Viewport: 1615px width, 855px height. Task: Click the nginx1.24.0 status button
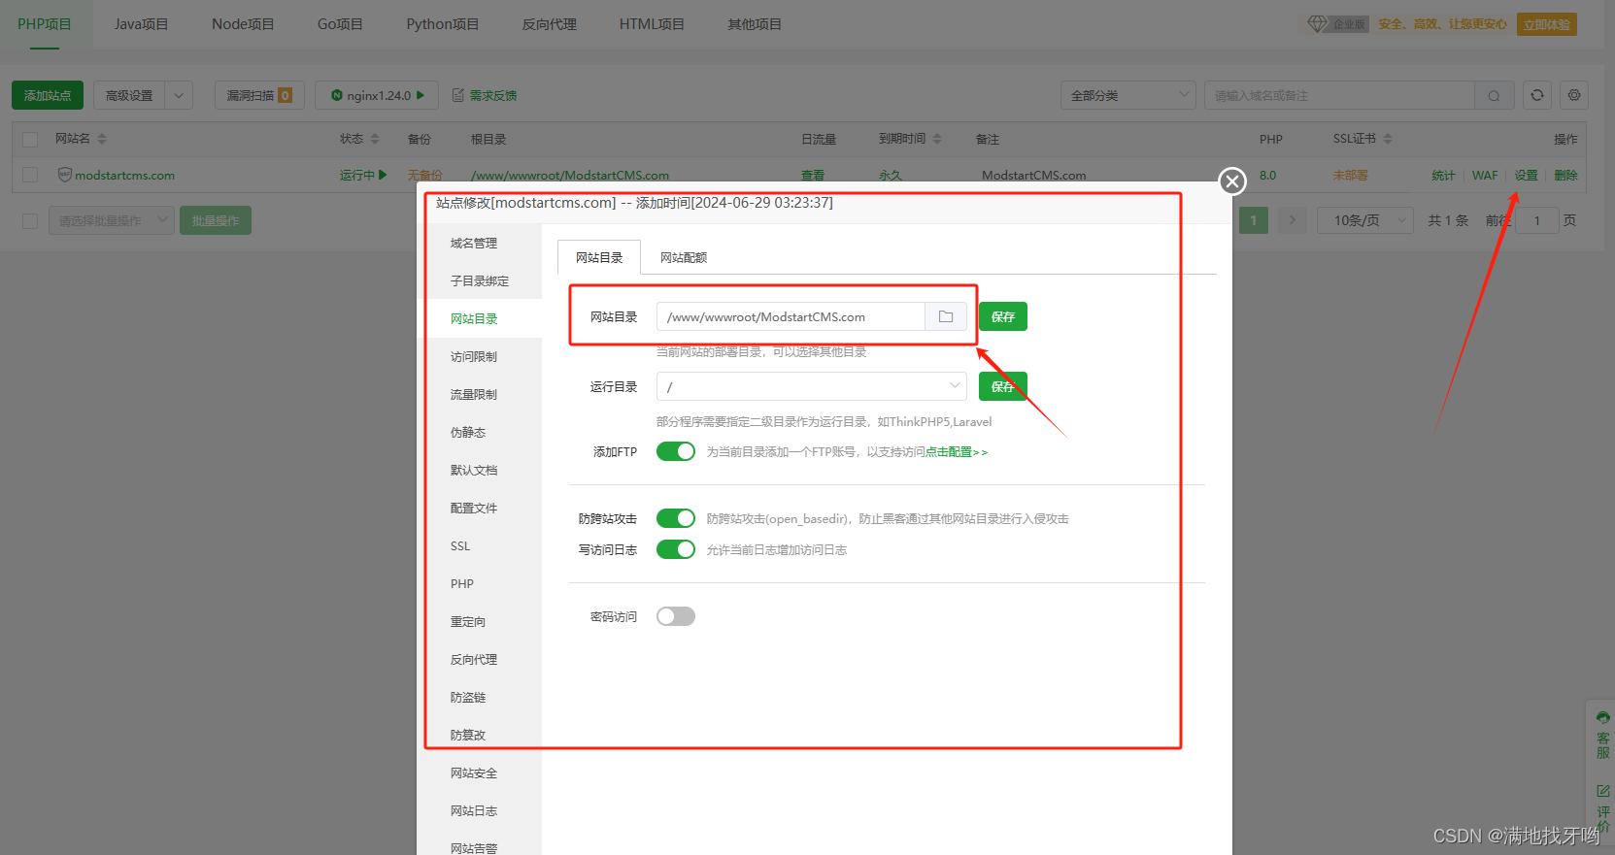(378, 95)
